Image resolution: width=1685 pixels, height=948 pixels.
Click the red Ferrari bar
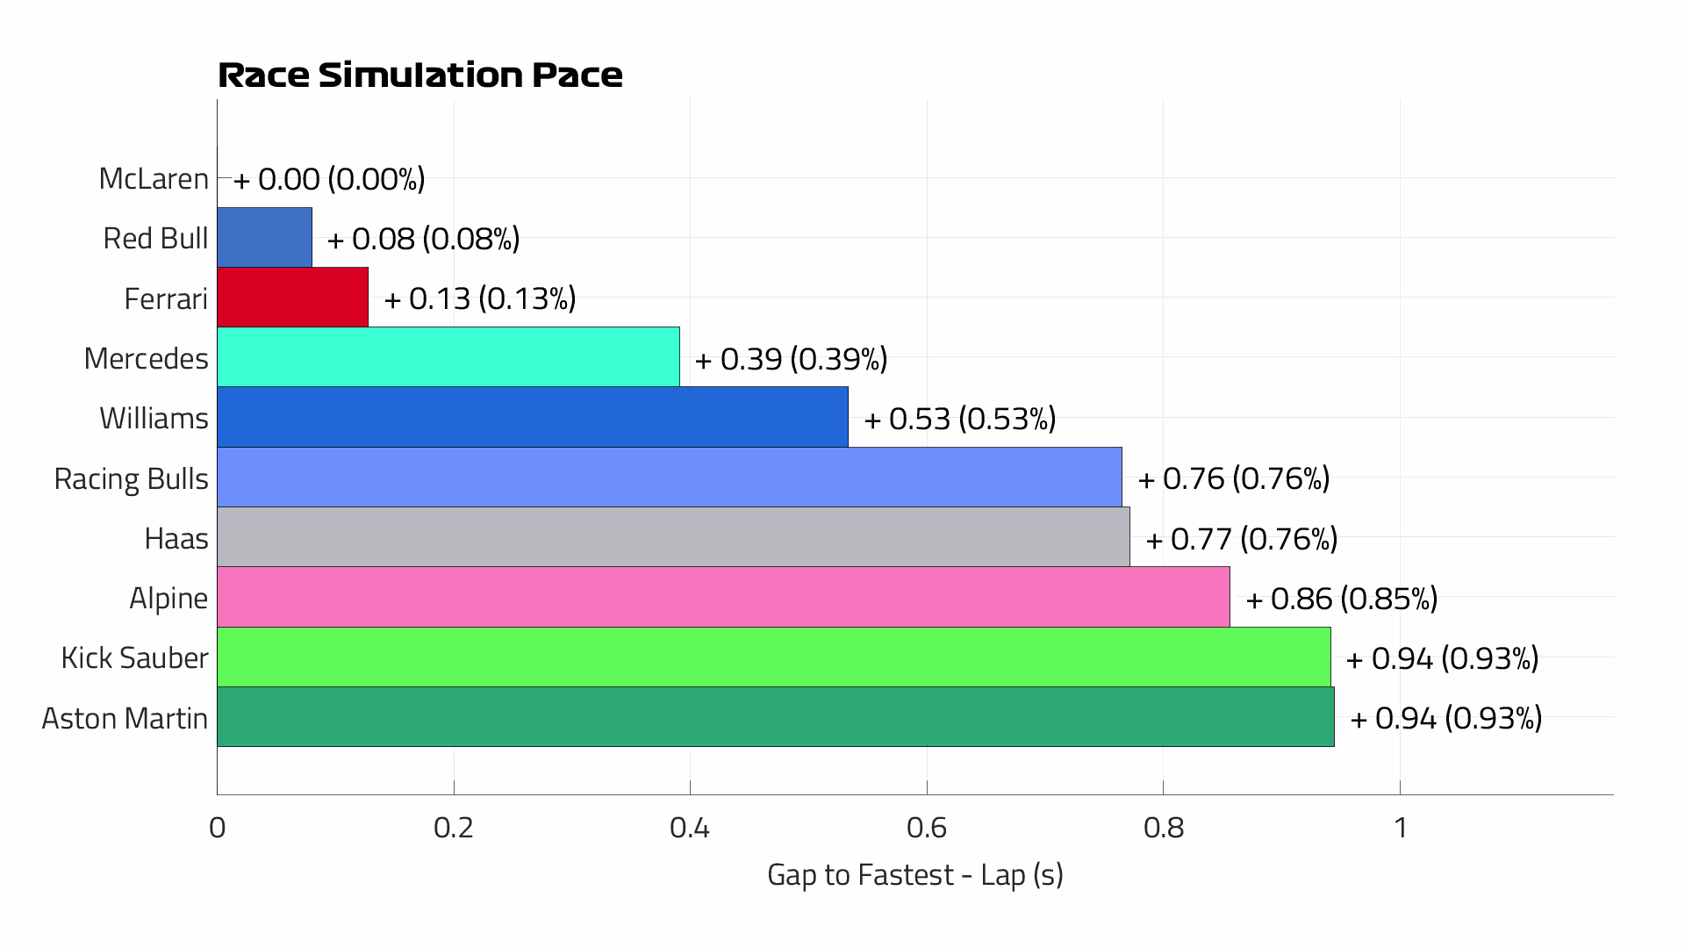click(x=292, y=298)
